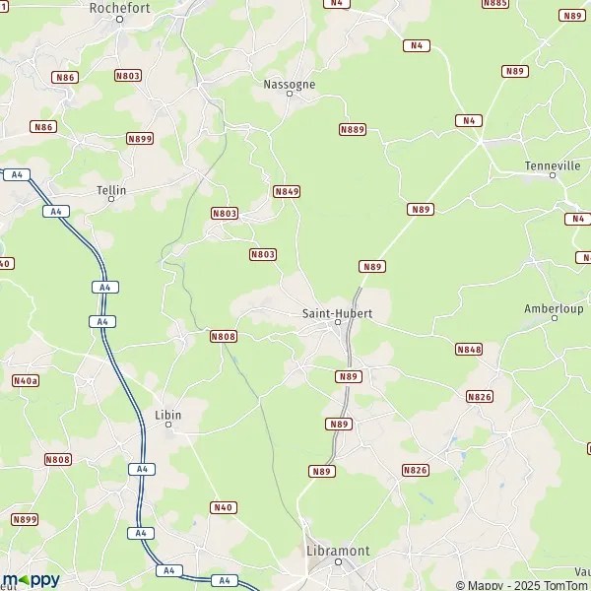Click the N848 road shield
591x591 pixels.
469,350
